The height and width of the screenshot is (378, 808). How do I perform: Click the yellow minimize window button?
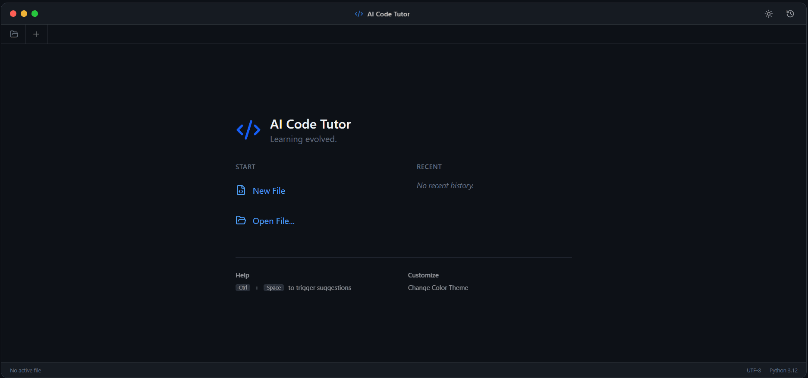[x=24, y=14]
